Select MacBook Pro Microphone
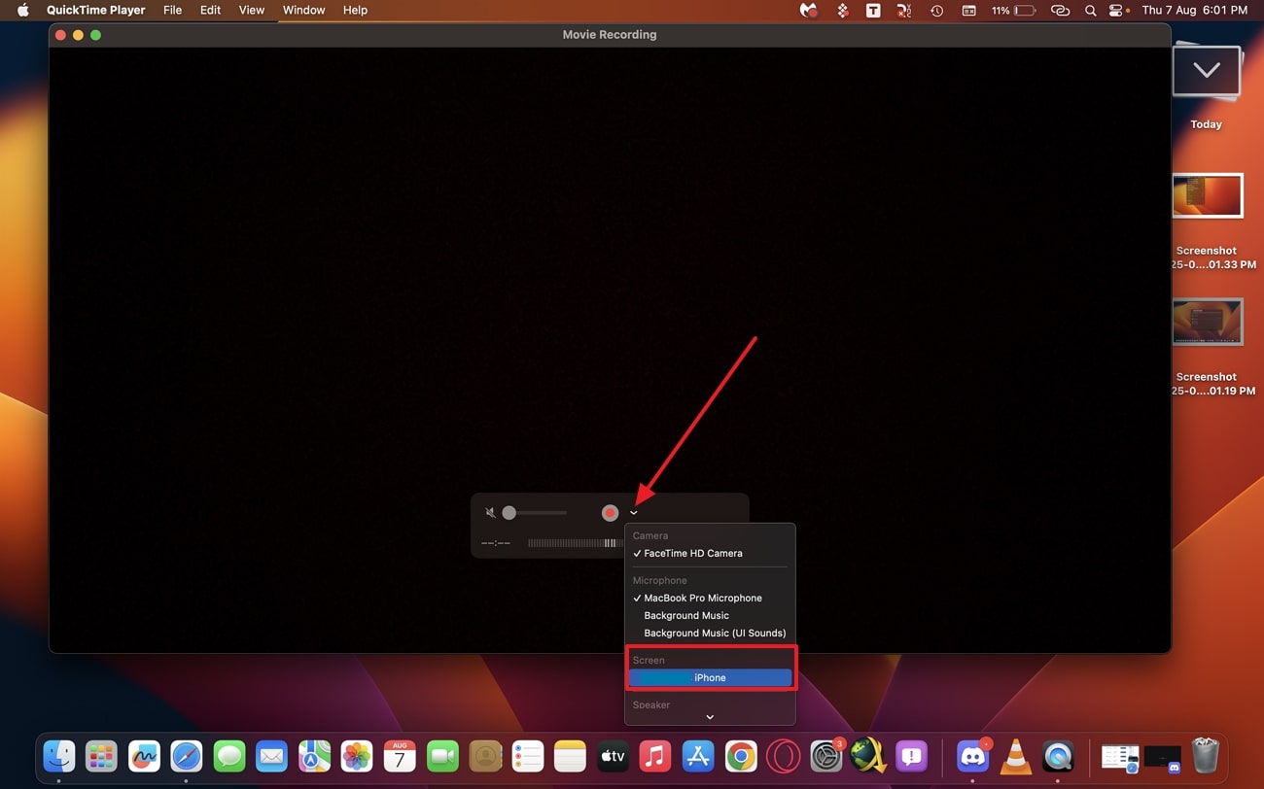 pos(710,599)
